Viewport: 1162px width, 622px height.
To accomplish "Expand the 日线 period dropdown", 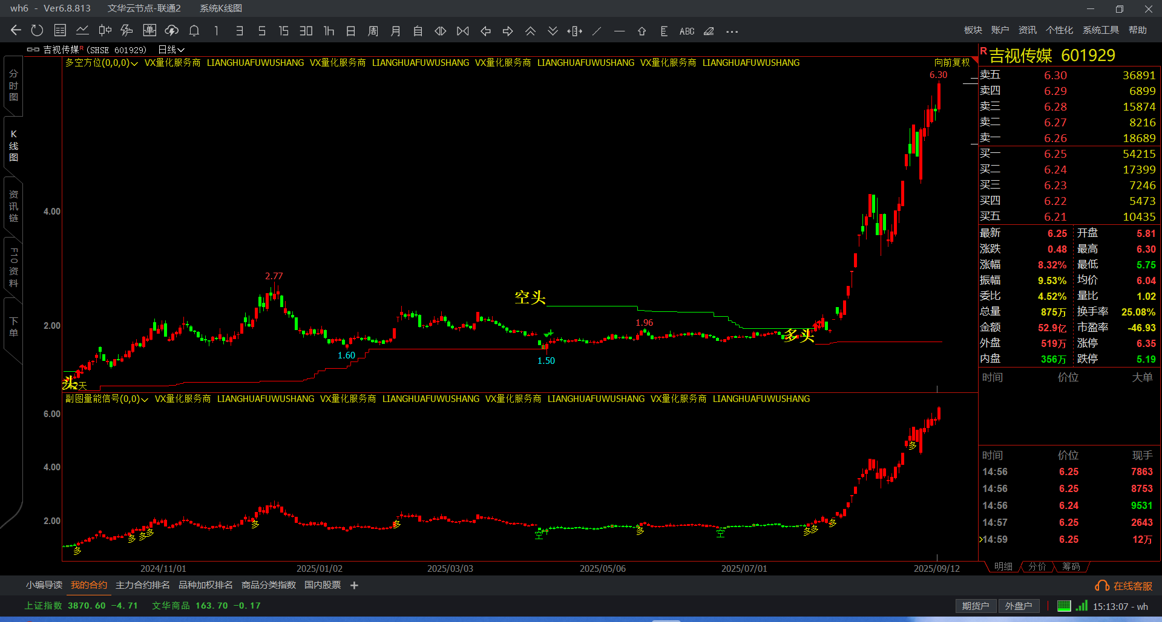I will (171, 50).
